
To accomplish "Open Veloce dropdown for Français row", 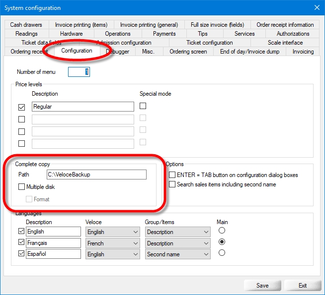I will [112, 243].
